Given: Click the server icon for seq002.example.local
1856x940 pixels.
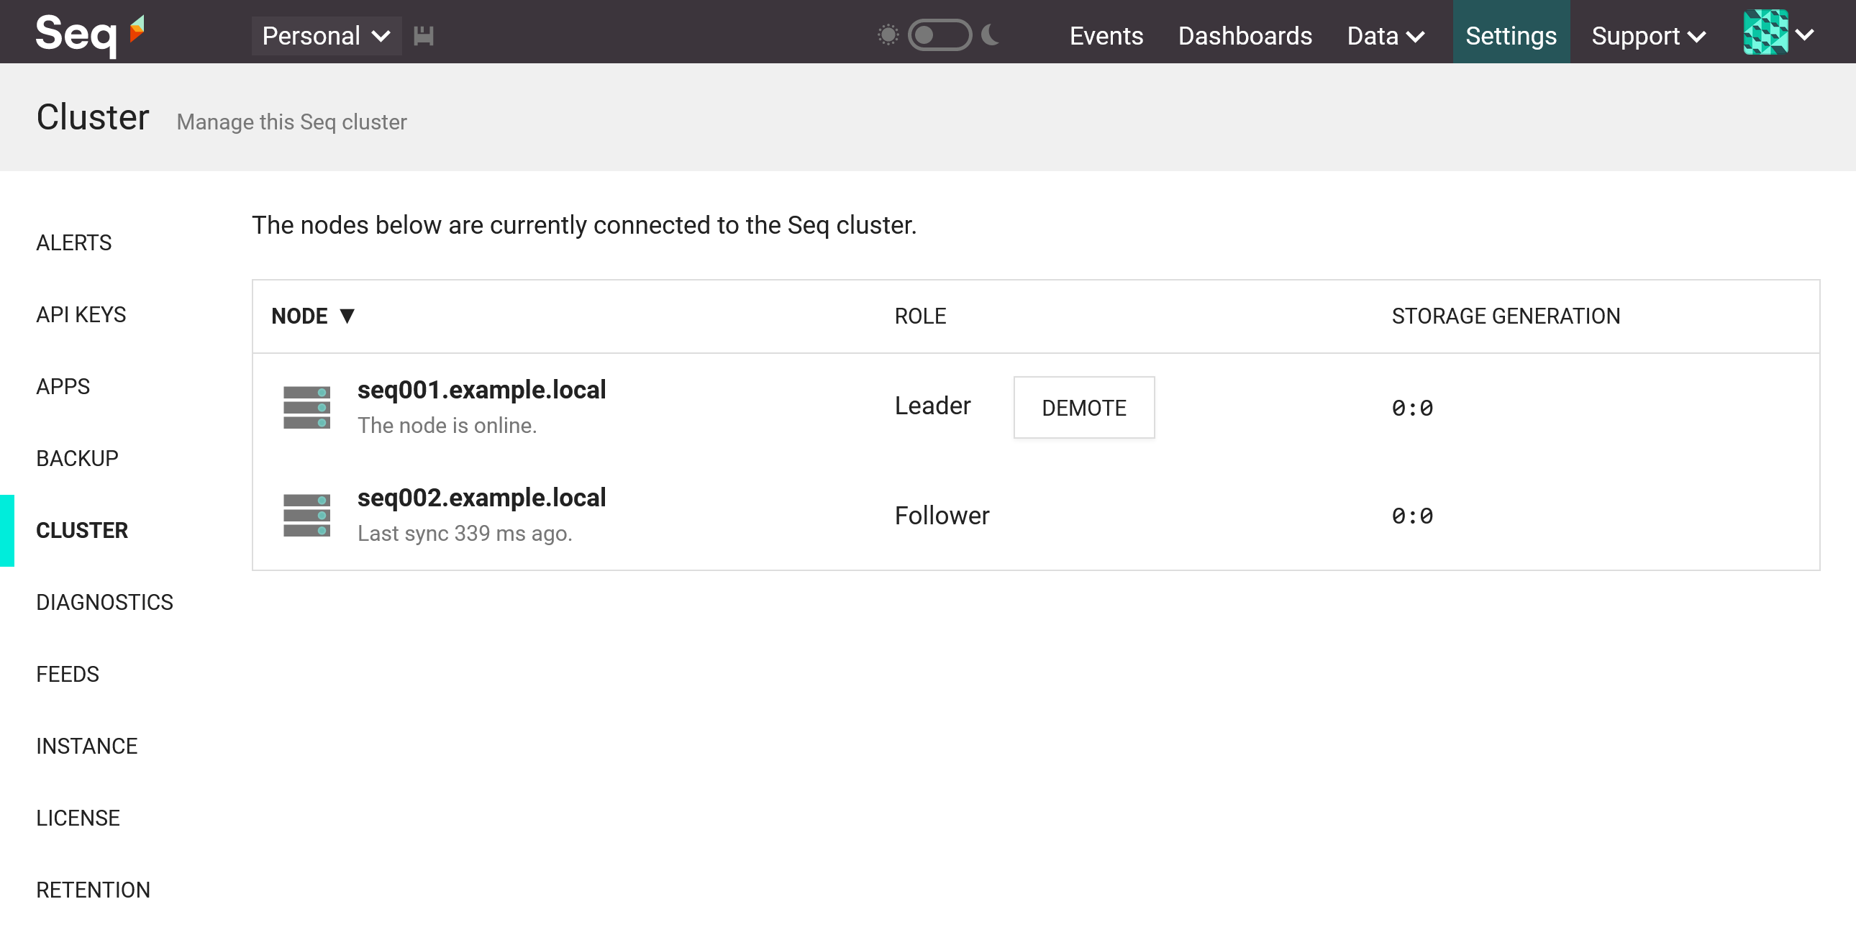Looking at the screenshot, I should click(306, 516).
